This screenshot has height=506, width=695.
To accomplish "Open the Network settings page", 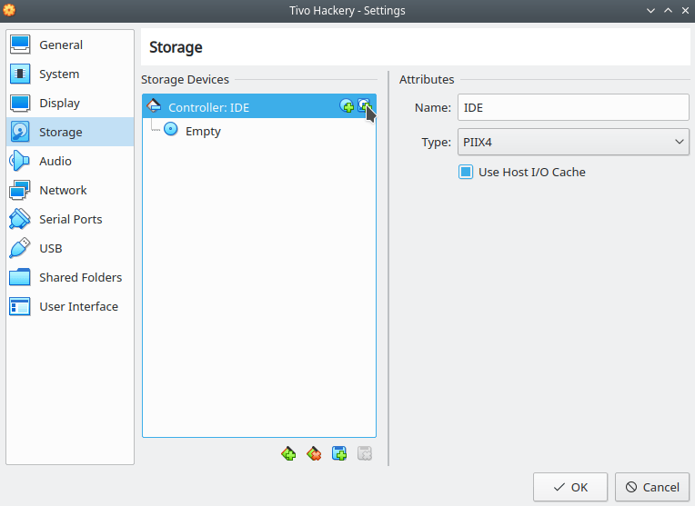I will tap(70, 191).
